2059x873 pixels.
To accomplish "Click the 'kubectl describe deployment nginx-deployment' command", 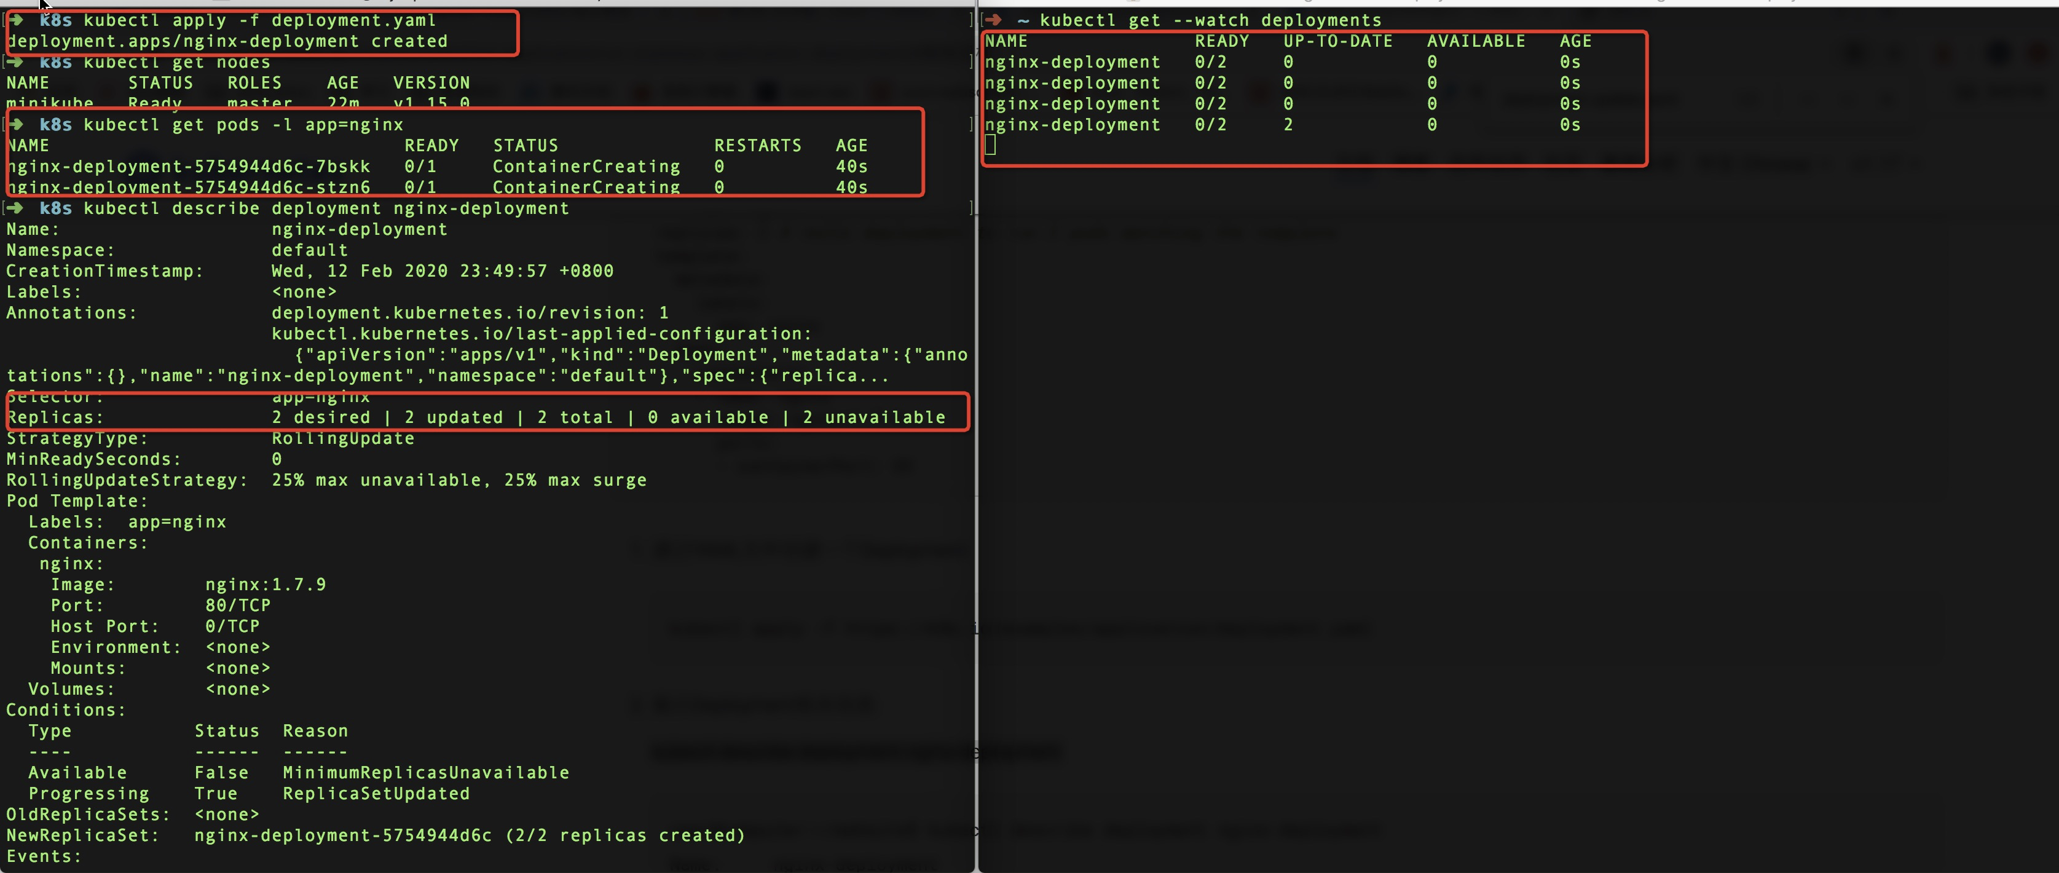I will pos(326,208).
